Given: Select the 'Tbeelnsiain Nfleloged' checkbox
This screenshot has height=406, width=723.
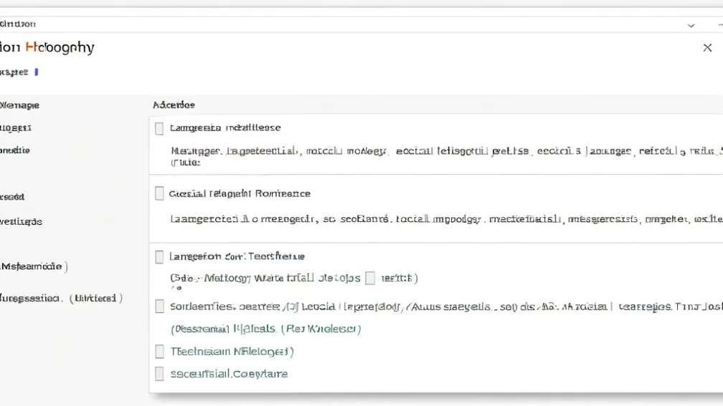Looking at the screenshot, I should coord(159,352).
